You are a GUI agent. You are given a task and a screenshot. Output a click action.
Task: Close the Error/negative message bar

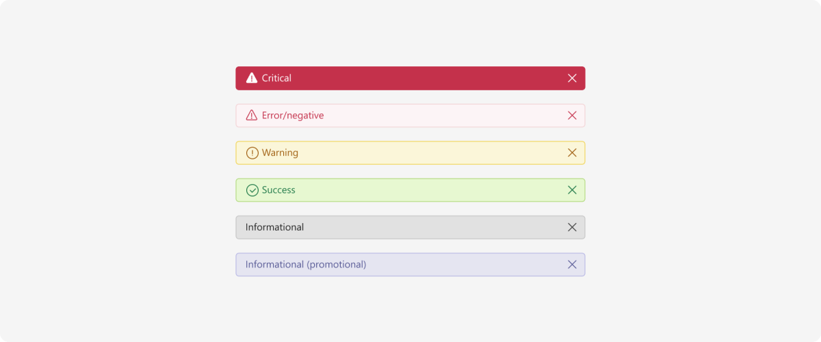pyautogui.click(x=573, y=116)
